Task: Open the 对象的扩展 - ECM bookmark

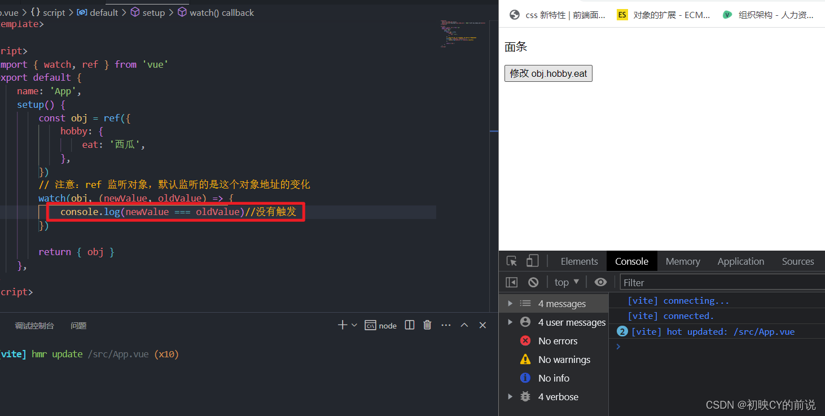Action: [664, 15]
